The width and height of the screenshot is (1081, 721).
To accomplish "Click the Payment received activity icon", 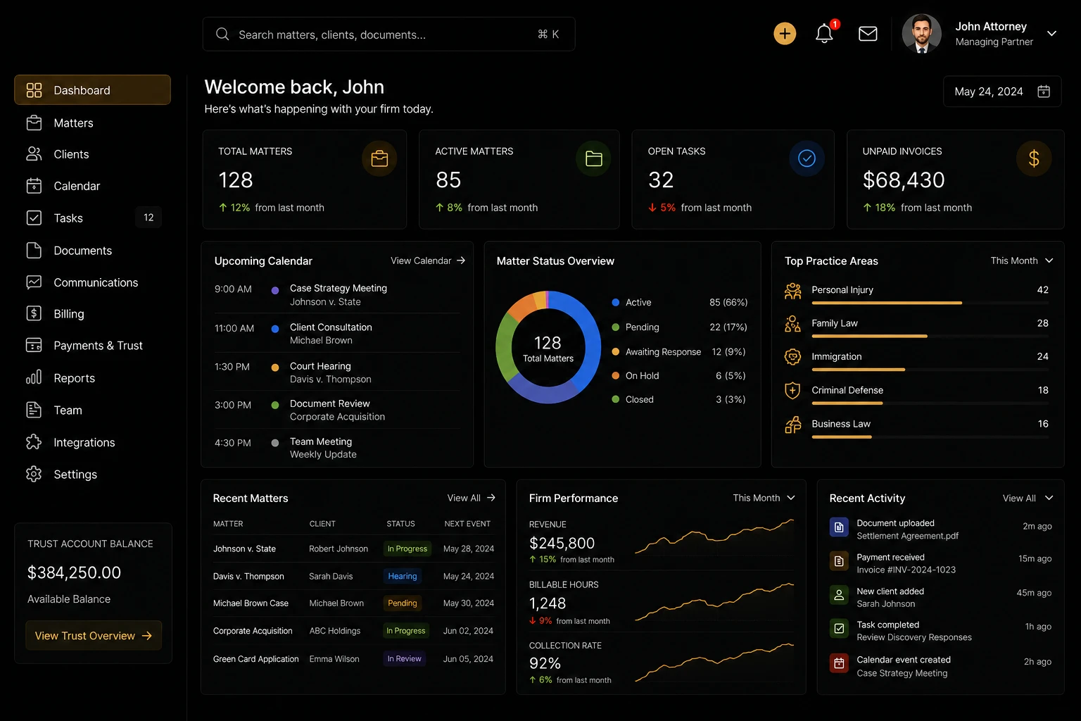I will (839, 561).
